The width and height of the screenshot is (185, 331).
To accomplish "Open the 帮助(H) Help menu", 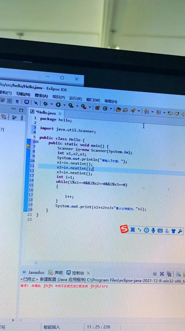I will pyautogui.click(x=111, y=101).
